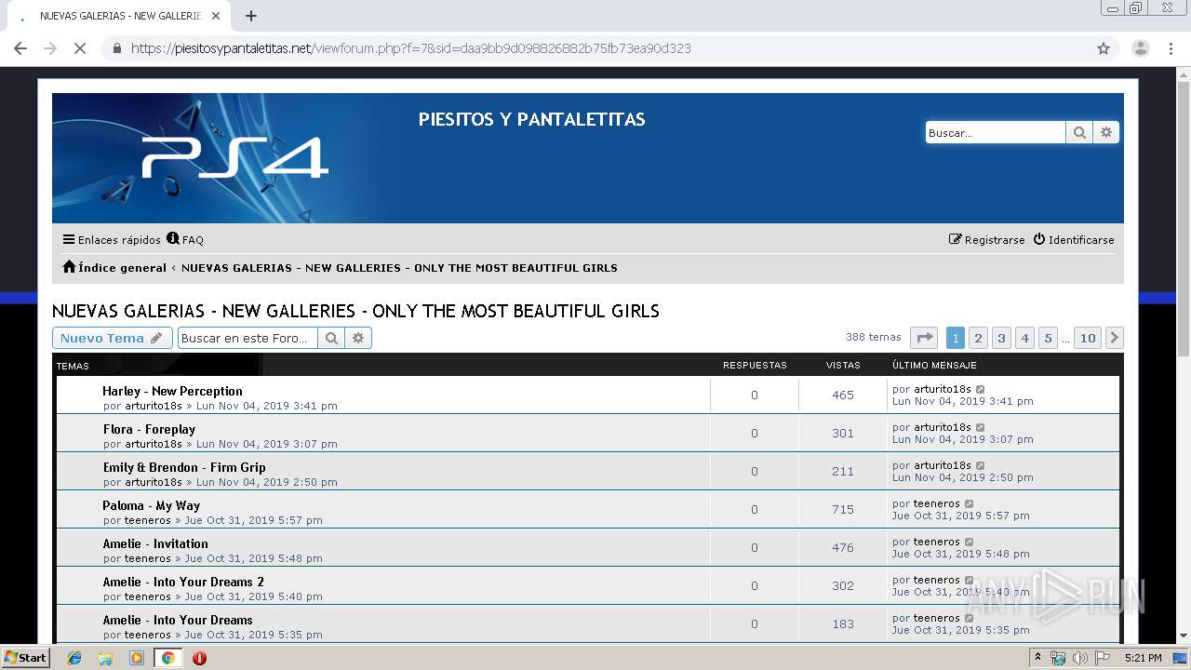1191x670 pixels.
Task: Click the jump-to-page arrow icon
Action: [924, 338]
